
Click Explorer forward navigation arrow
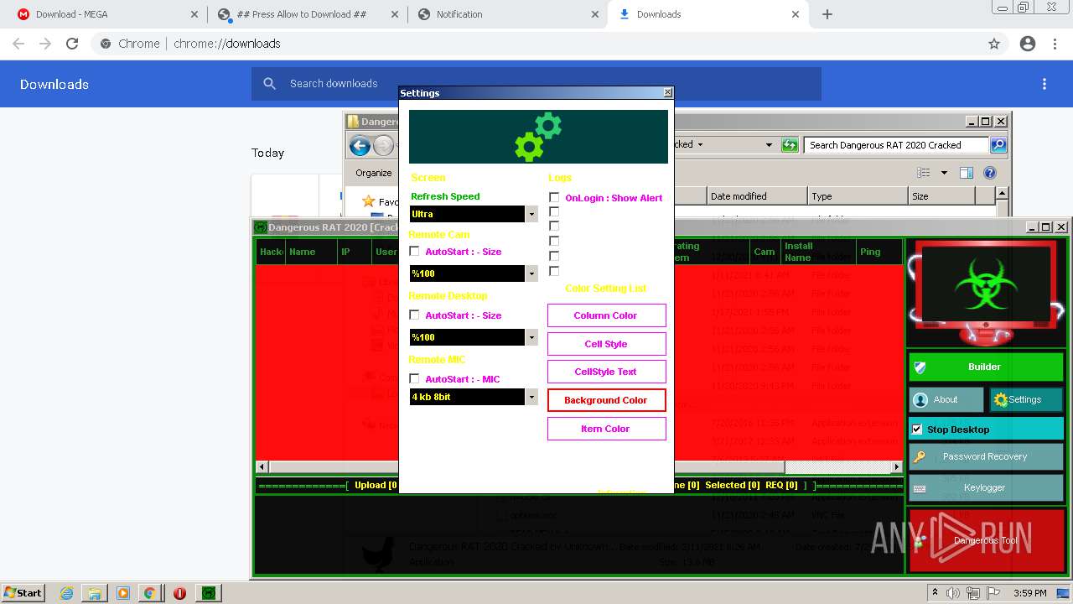pos(384,146)
